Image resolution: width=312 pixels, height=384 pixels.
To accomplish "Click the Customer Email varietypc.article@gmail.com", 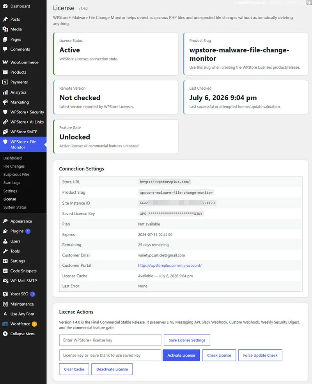I will [x=161, y=255].
